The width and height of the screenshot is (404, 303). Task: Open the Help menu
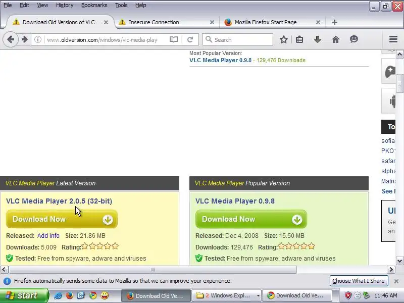(141, 5)
